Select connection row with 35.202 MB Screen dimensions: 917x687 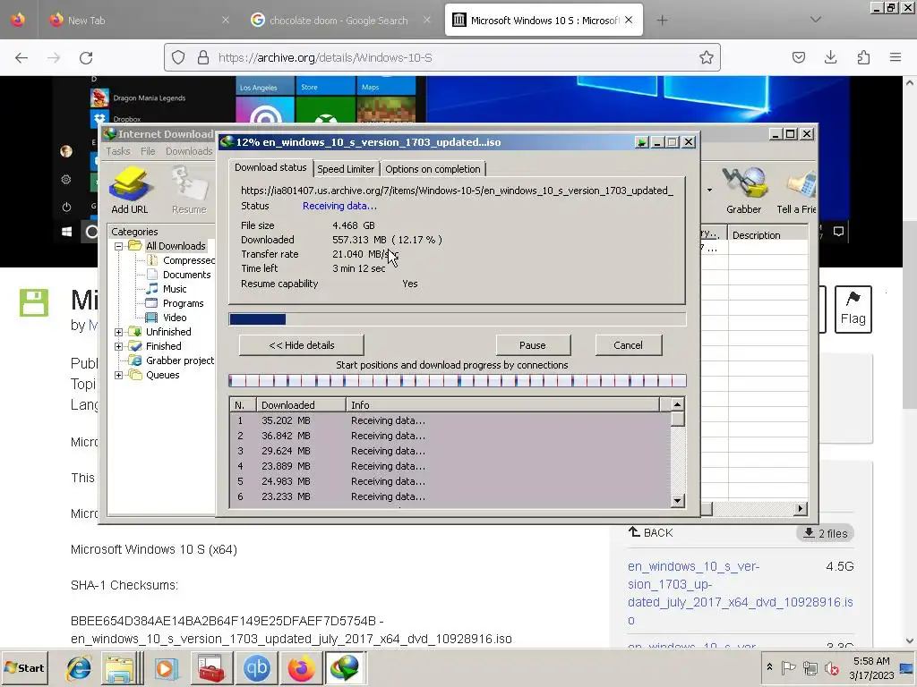450,420
